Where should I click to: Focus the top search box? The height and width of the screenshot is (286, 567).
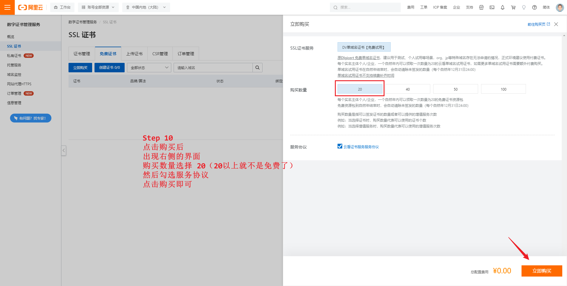[x=365, y=7]
